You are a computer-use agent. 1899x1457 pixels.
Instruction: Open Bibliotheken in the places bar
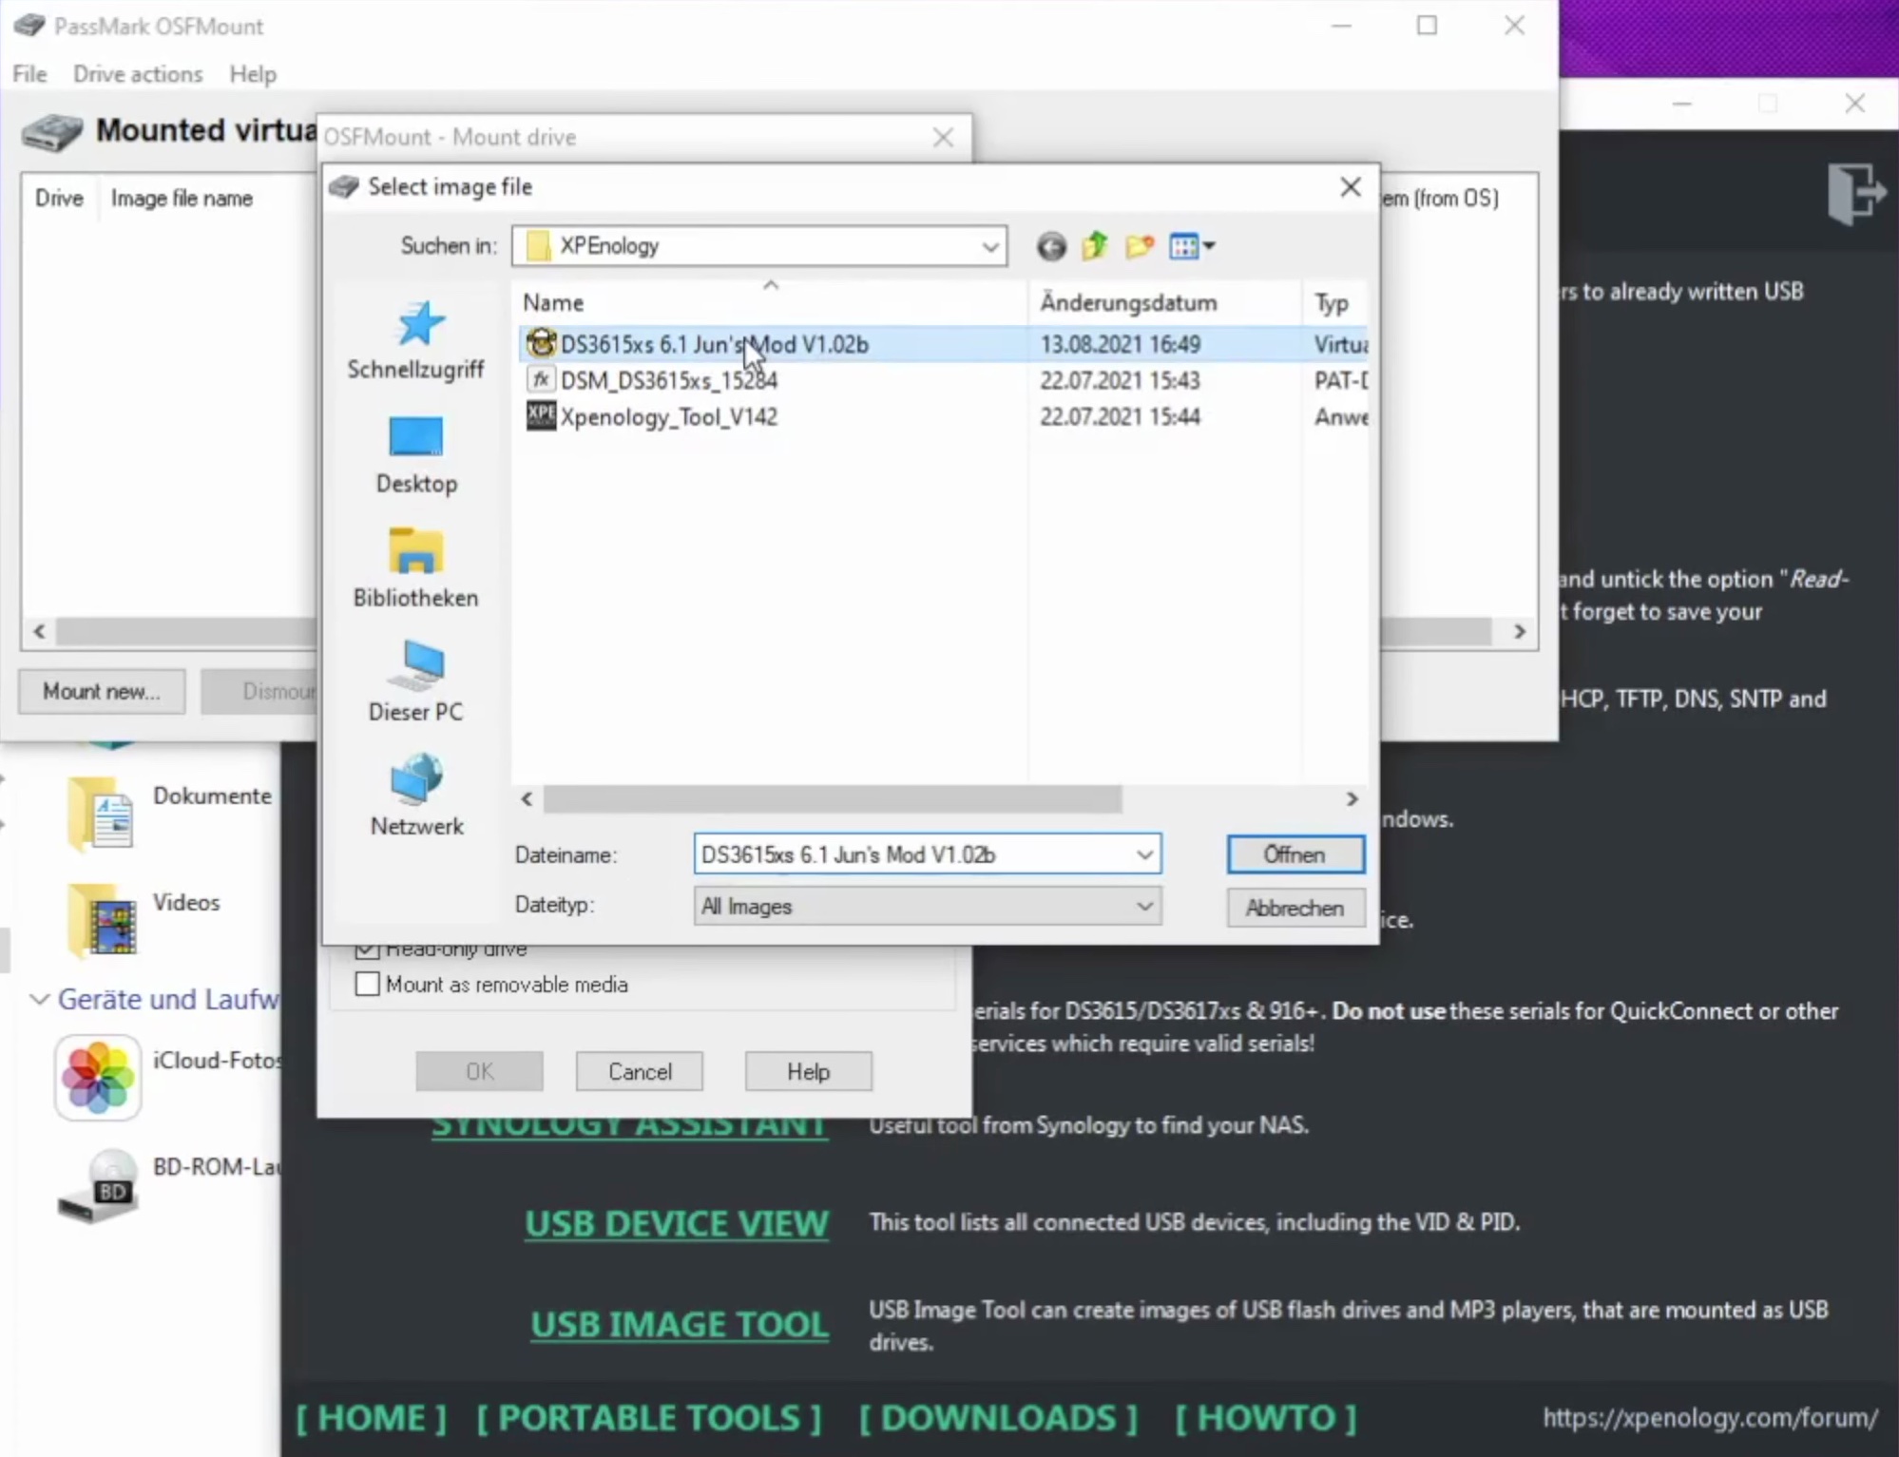click(x=416, y=569)
